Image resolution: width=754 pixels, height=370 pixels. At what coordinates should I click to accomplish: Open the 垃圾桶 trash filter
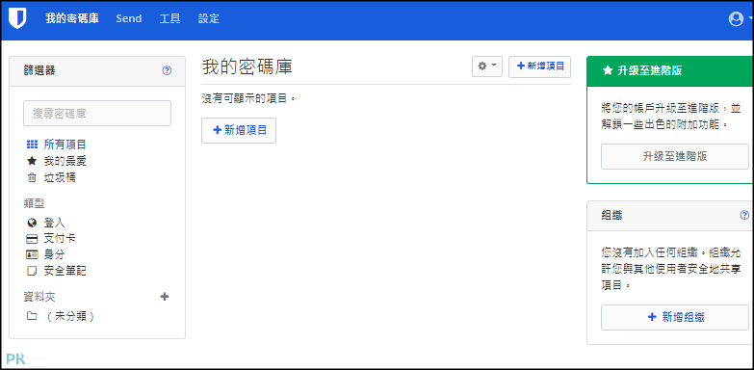click(x=60, y=177)
